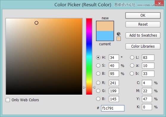
Task: Select the HSB brightness B radio button
Action: (x=98, y=74)
